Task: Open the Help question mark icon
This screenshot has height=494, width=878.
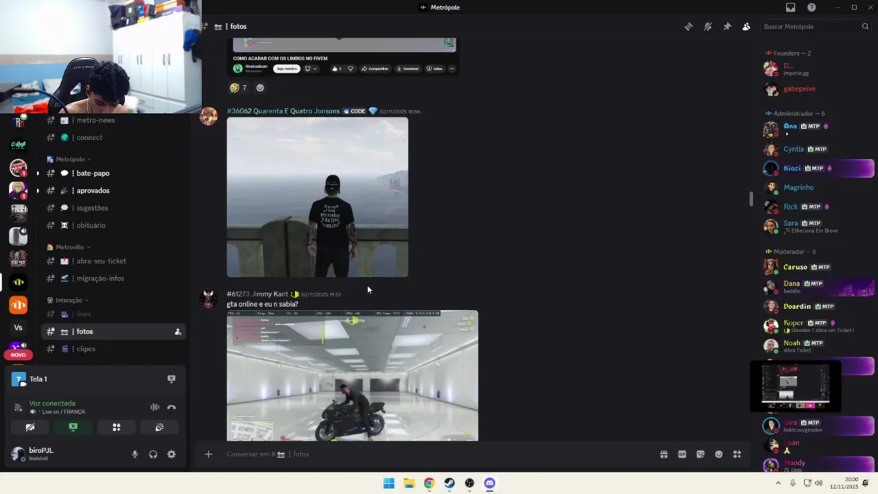Action: [x=811, y=8]
